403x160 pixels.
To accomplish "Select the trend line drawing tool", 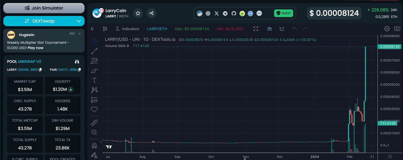I will tap(94, 51).
